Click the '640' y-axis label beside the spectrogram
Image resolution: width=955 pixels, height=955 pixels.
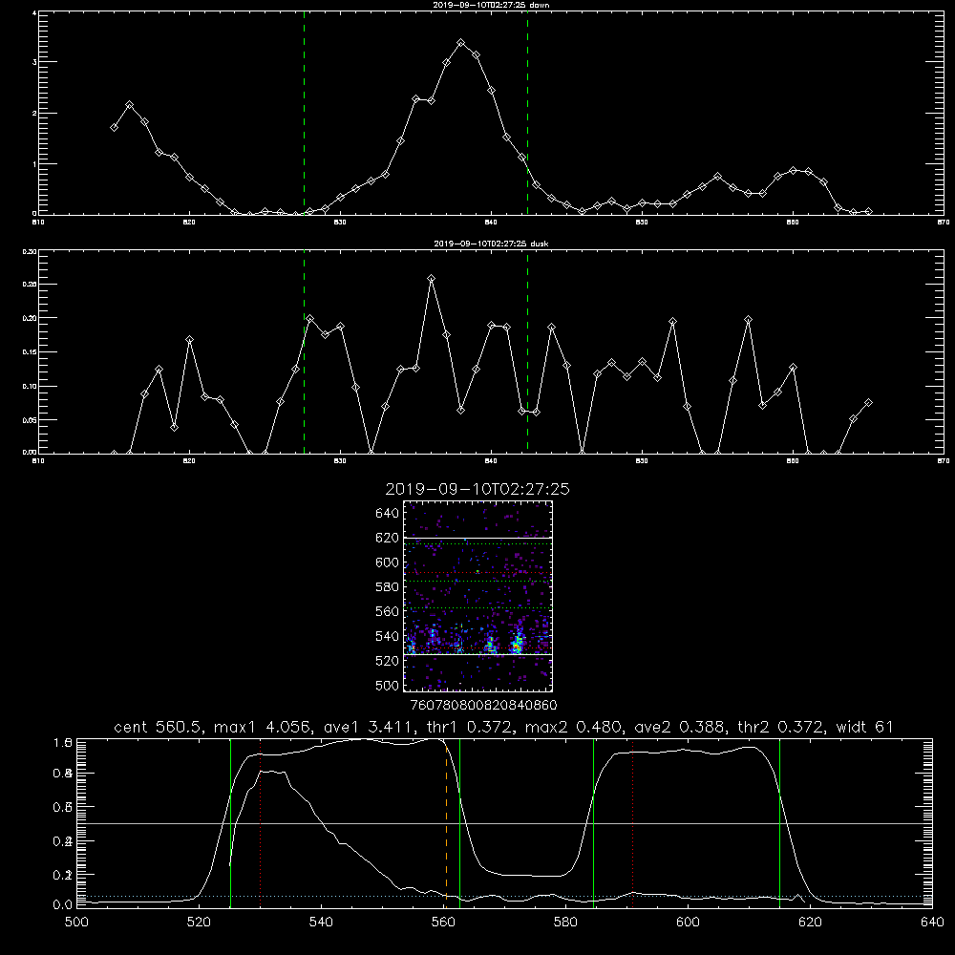(x=388, y=514)
